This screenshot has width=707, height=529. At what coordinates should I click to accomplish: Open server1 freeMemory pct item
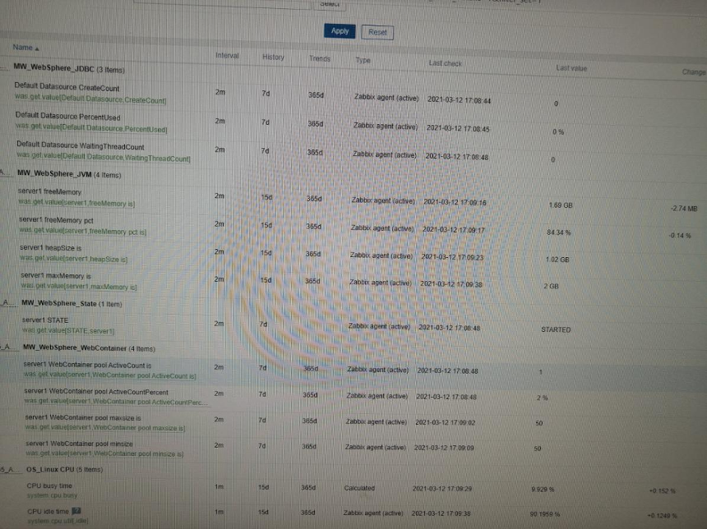(57, 220)
